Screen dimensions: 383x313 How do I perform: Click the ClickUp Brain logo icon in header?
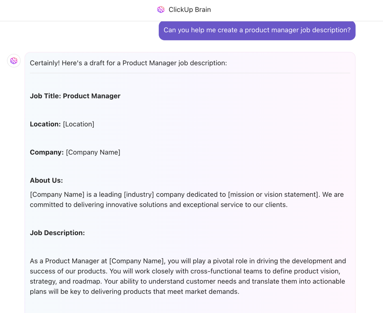tap(161, 10)
